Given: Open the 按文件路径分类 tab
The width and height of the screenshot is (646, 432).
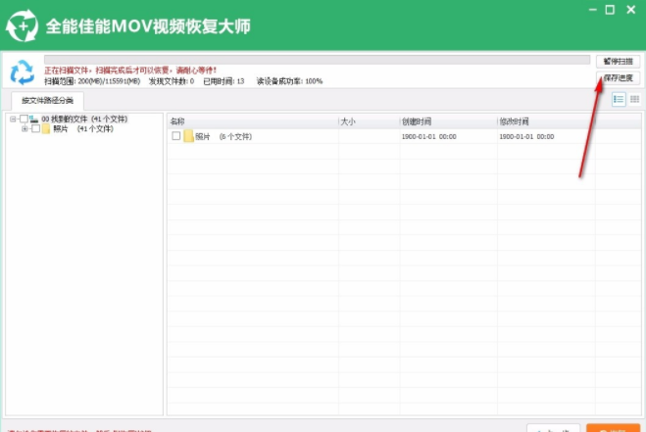Looking at the screenshot, I should click(47, 101).
